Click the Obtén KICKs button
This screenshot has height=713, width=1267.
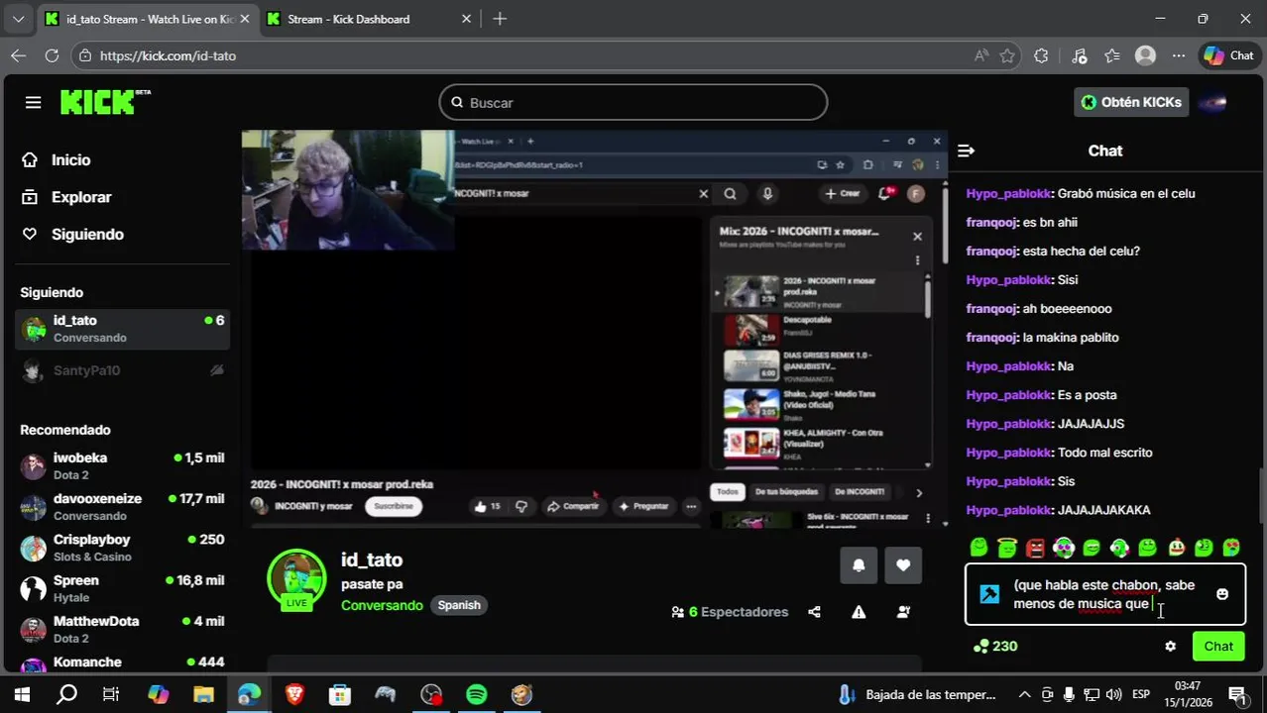[1131, 102]
